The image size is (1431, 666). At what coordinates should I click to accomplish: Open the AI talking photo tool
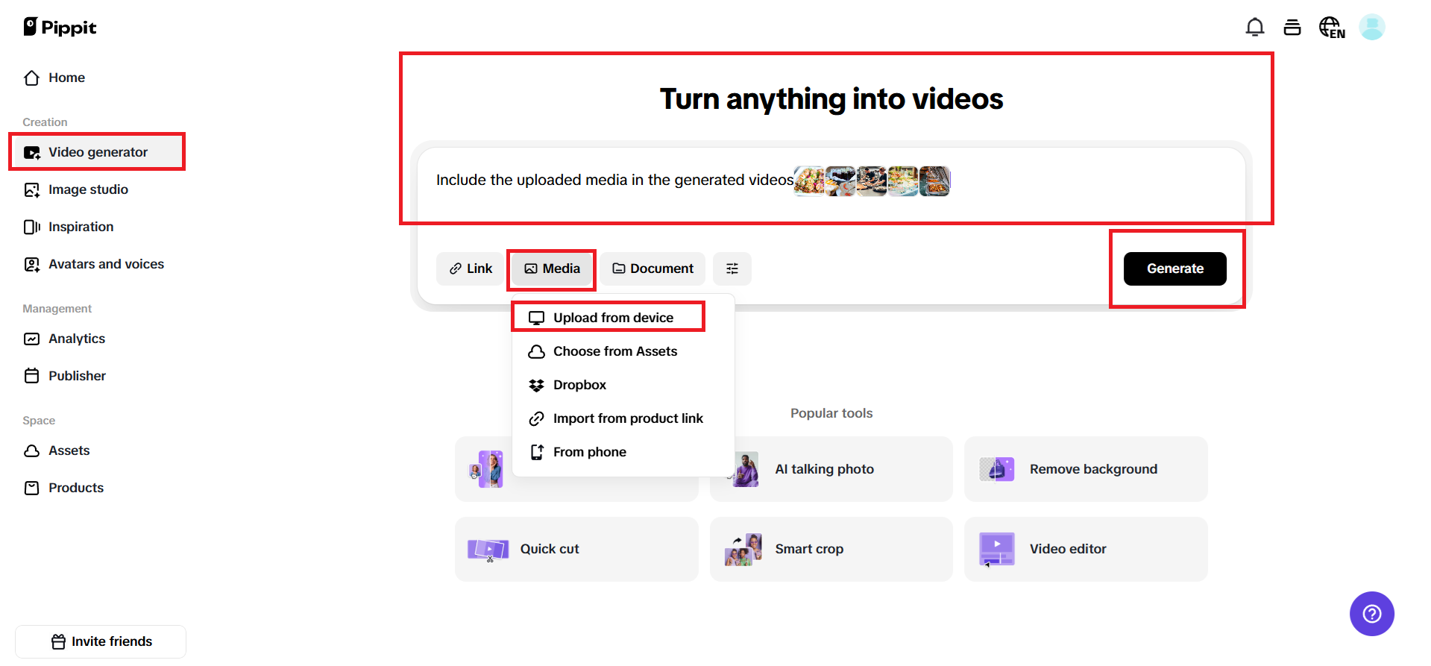pyautogui.click(x=831, y=469)
